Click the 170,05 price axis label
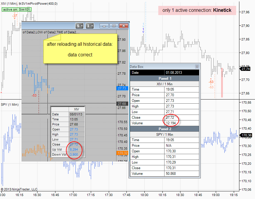This screenshot has width=255, height=199. click(246, 190)
